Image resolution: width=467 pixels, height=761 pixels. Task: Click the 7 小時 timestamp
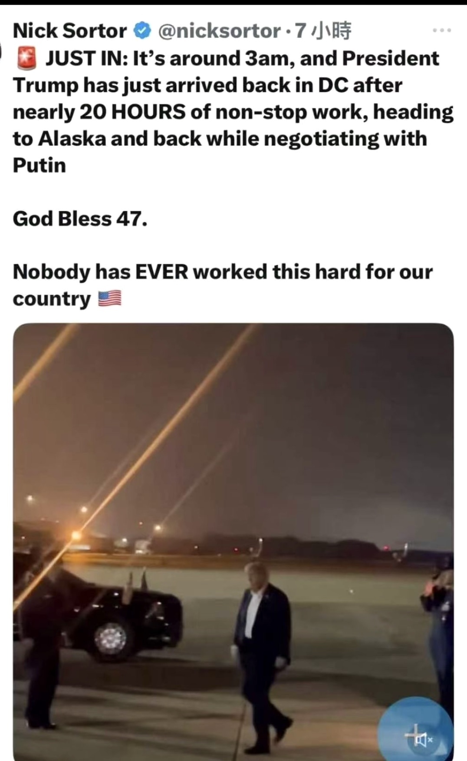click(x=322, y=31)
